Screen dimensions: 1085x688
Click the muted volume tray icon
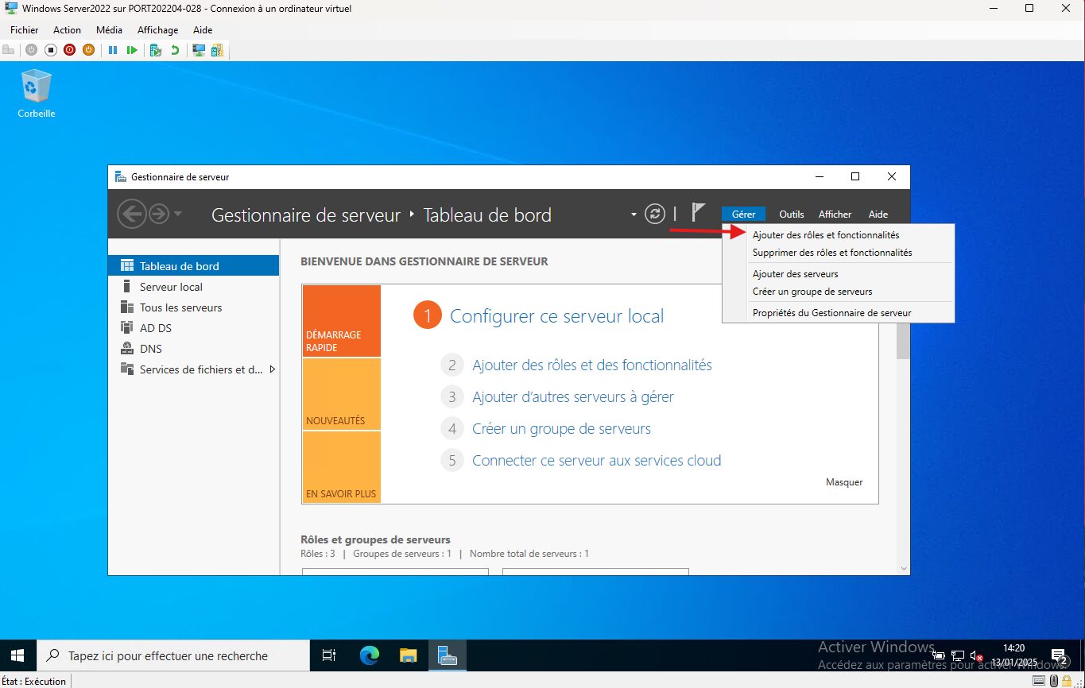point(975,655)
